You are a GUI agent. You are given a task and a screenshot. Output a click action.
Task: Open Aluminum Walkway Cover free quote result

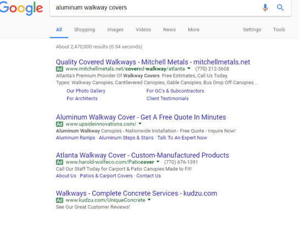pos(141,117)
